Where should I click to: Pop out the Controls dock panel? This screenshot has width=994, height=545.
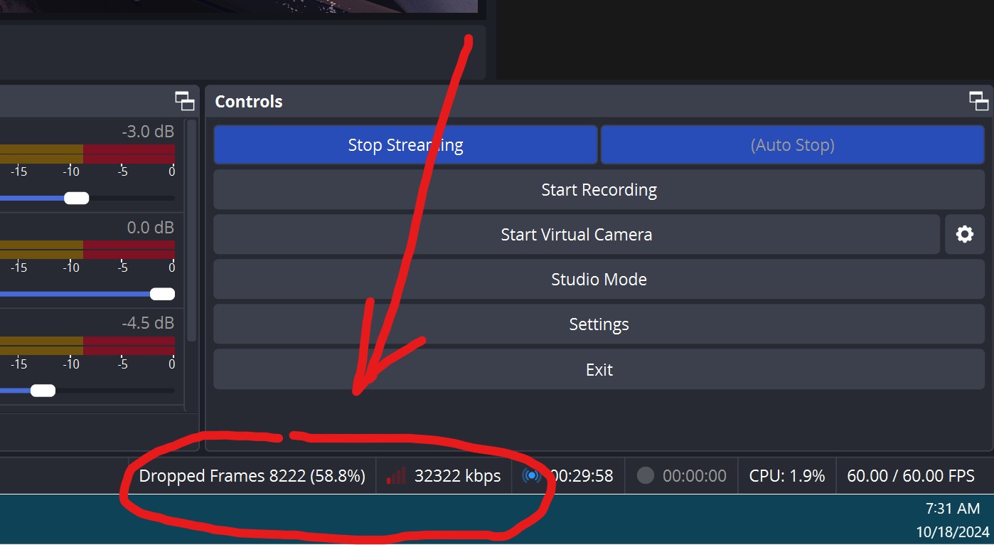point(978,101)
